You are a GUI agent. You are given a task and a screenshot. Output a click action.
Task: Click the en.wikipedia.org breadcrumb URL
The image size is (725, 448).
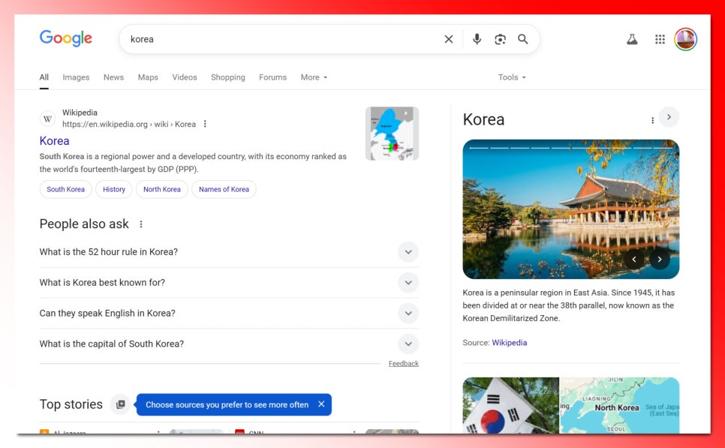pyautogui.click(x=129, y=125)
